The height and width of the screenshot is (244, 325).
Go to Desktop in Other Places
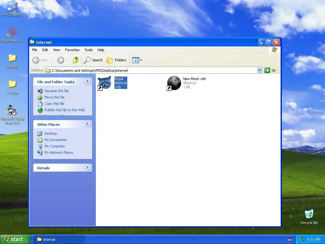tap(50, 133)
